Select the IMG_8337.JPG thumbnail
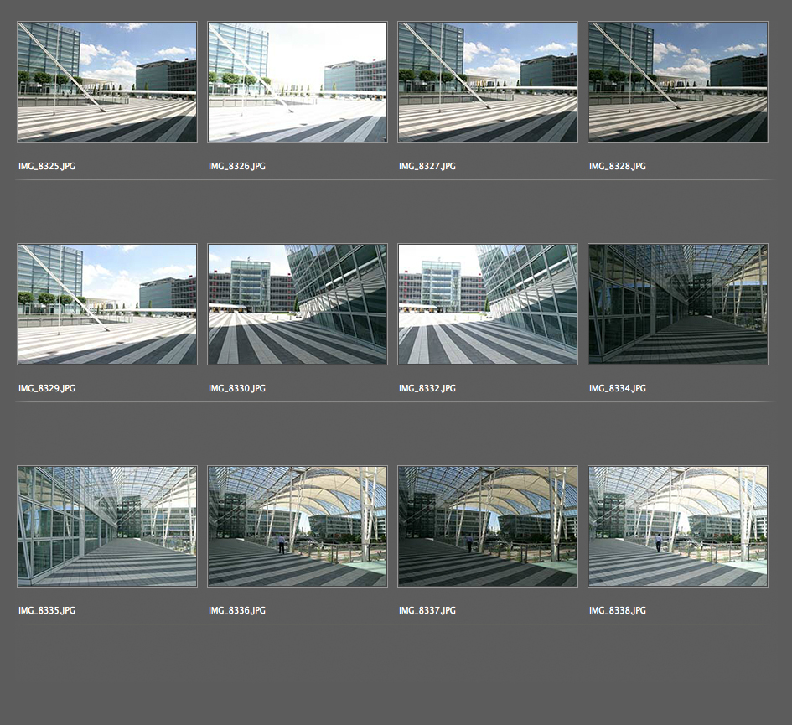This screenshot has height=725, width=792. pos(488,526)
